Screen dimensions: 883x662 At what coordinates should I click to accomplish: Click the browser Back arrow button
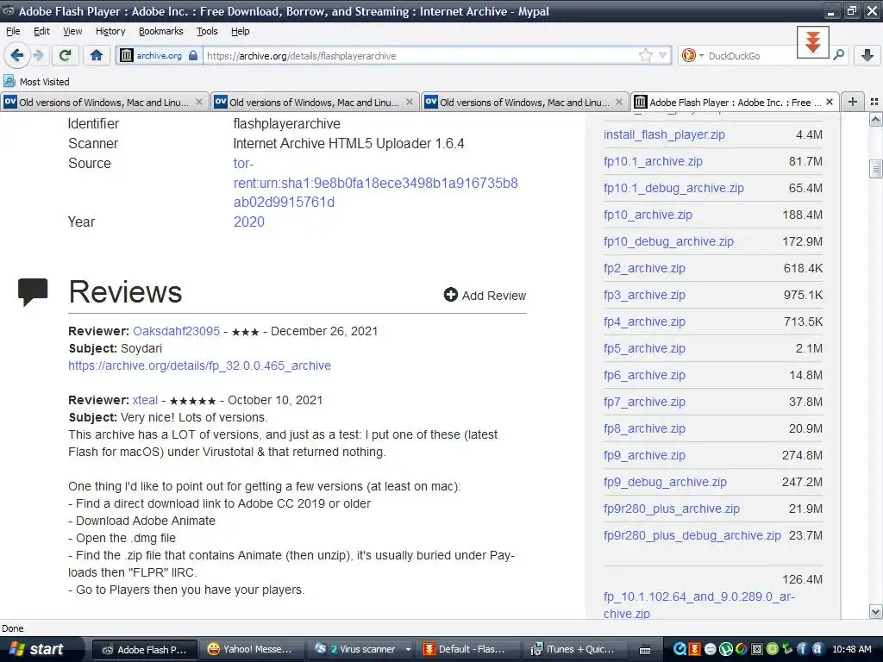coord(17,55)
